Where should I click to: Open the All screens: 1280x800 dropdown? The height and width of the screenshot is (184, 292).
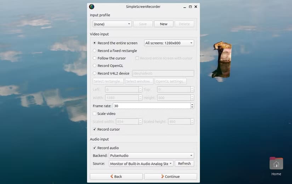pyautogui.click(x=169, y=43)
